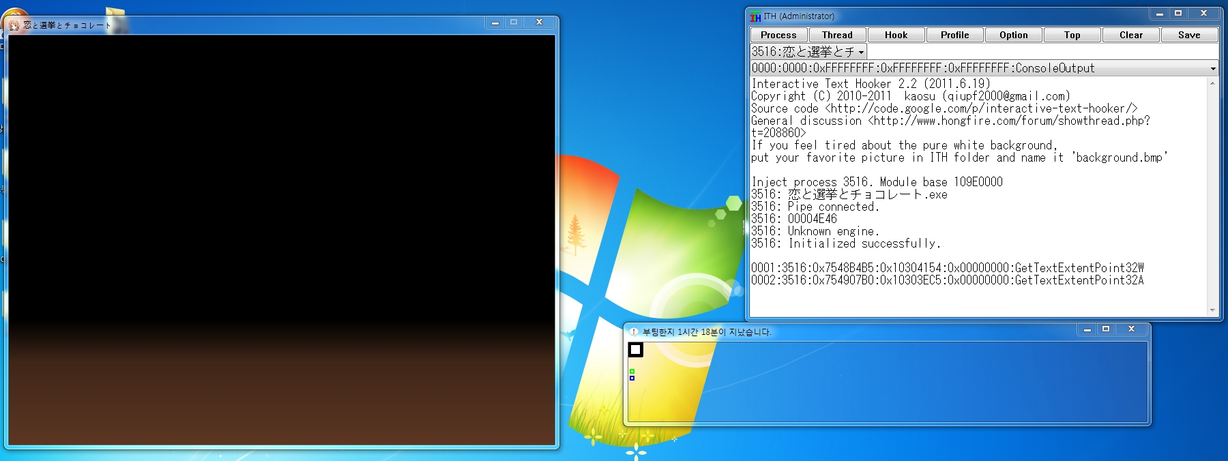Click the game window's character icon

[x=14, y=25]
